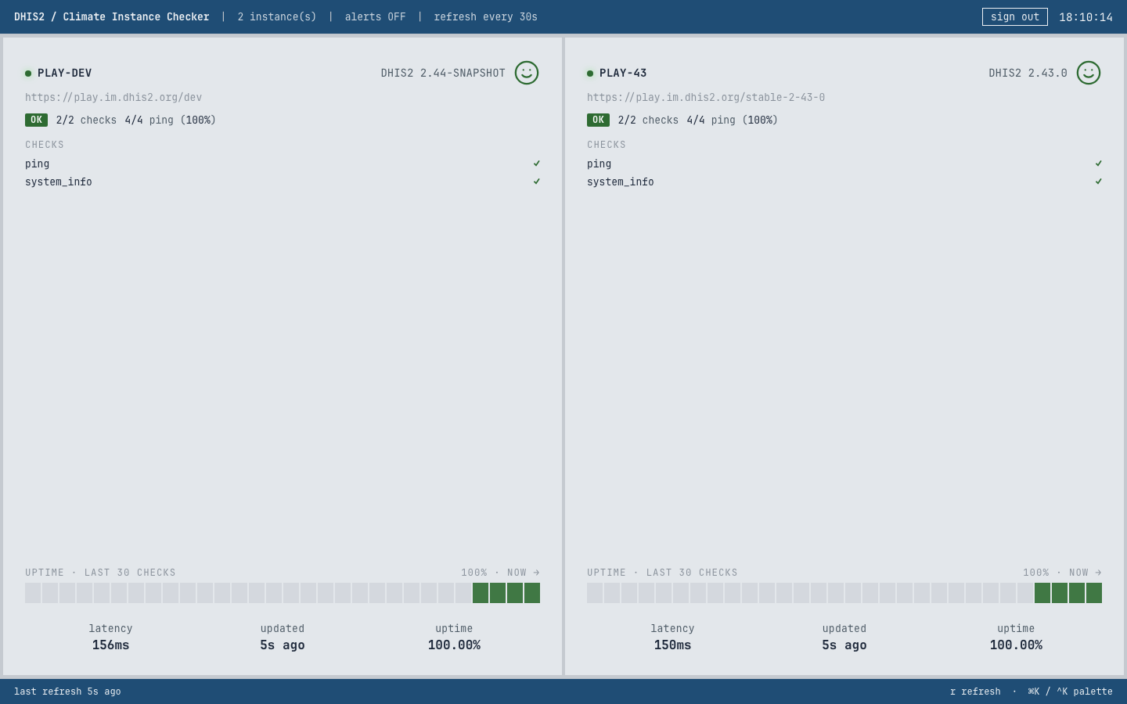The height and width of the screenshot is (704, 1127).
Task: Click the last green uptime bar for PLAY-43
Action: click(x=1094, y=593)
